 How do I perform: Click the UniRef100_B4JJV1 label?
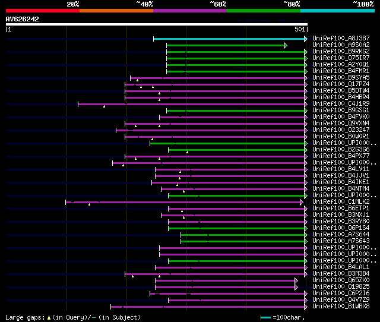point(341,176)
